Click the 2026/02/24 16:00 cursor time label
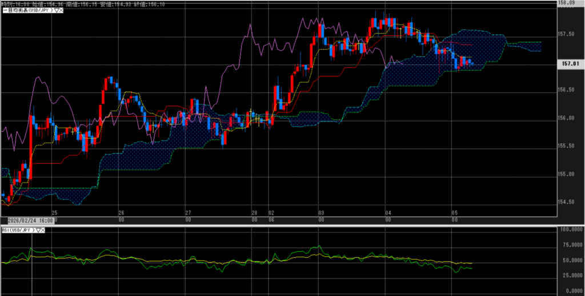Screen dimensions: 585x296 coord(30,220)
